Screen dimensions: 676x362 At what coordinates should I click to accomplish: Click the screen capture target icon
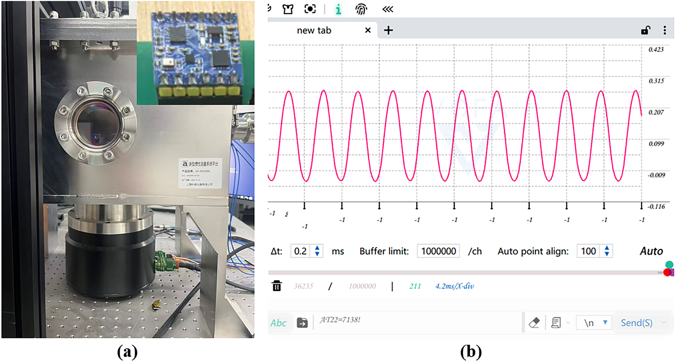(x=310, y=9)
